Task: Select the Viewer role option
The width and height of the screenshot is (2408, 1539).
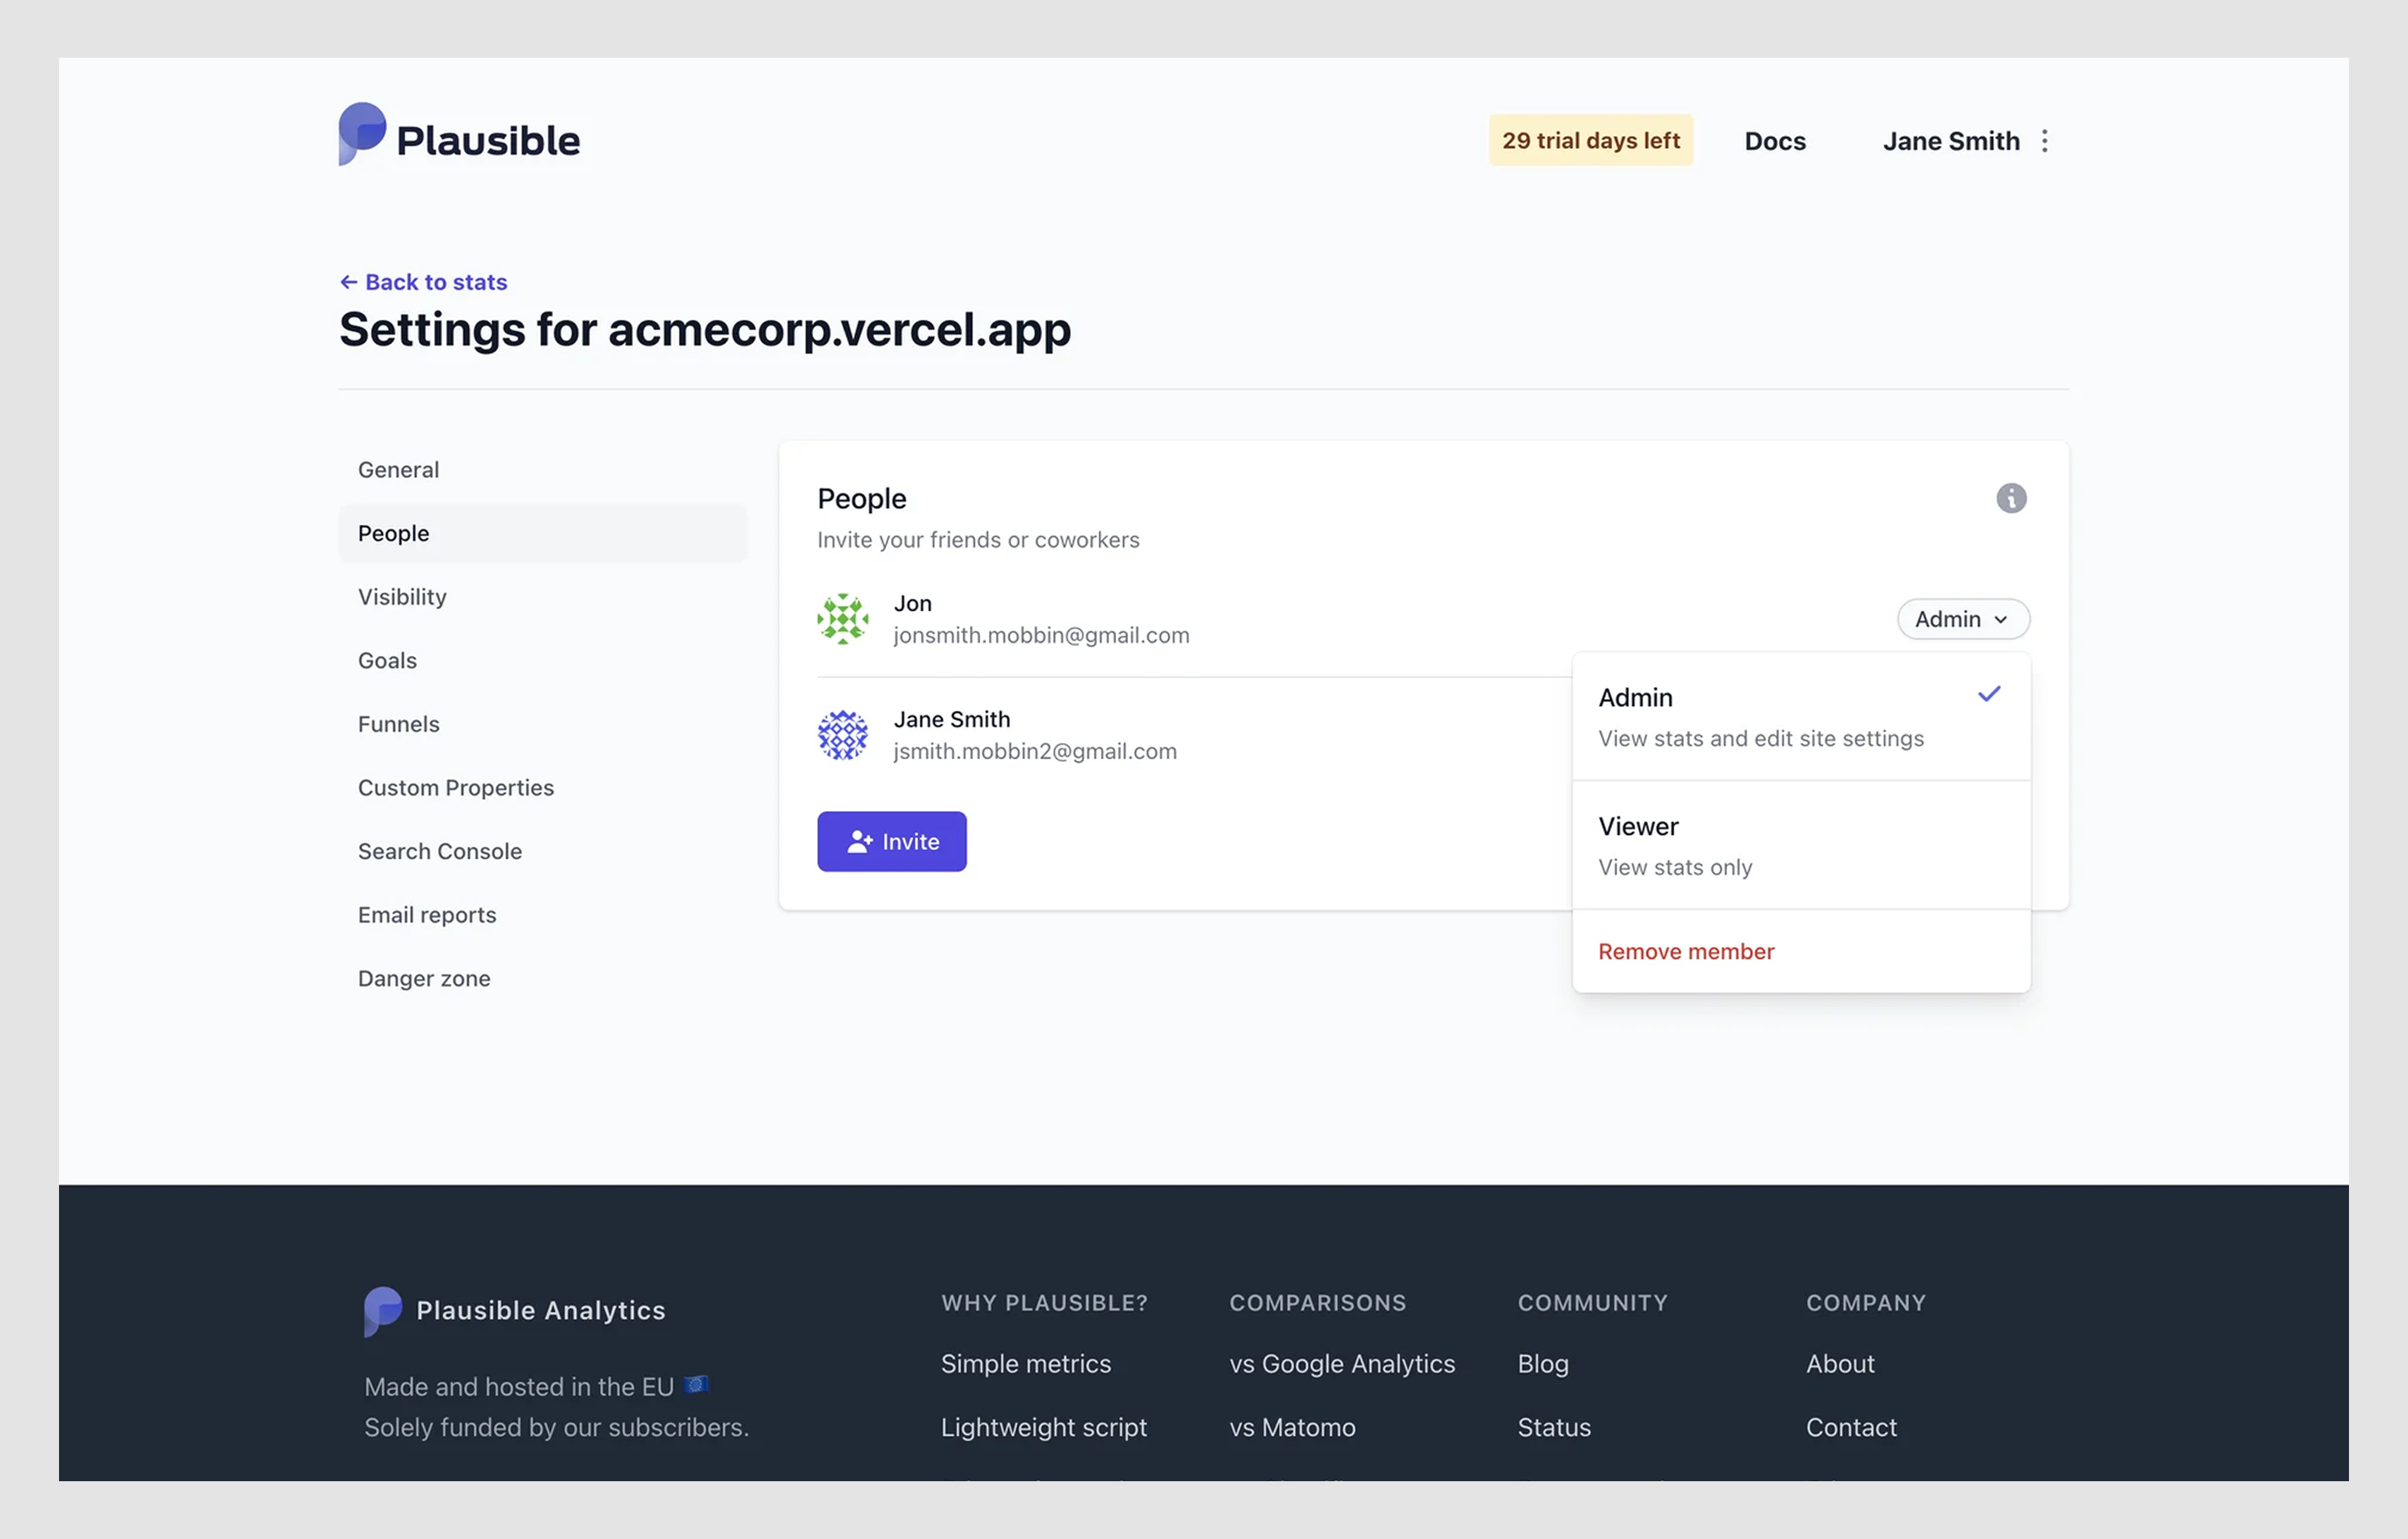Action: (x=1801, y=846)
